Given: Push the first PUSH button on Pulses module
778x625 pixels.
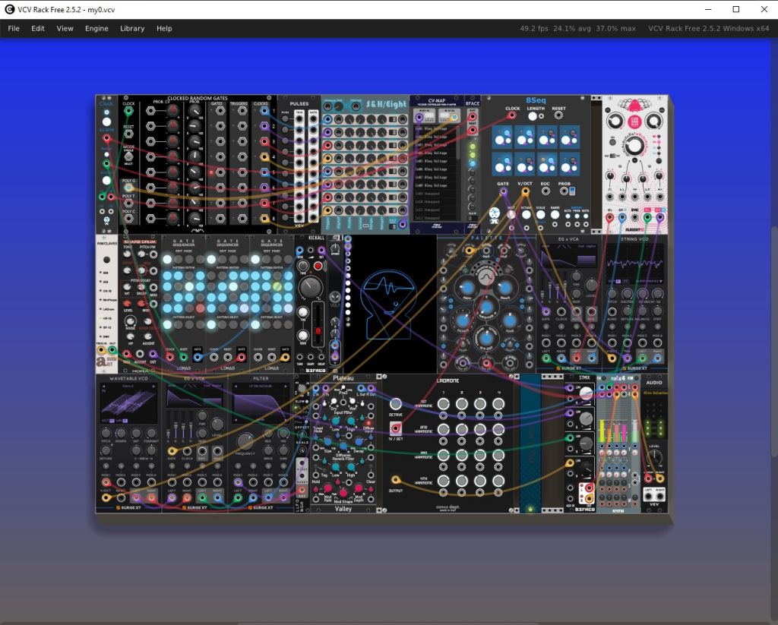Looking at the screenshot, I should 286,118.
